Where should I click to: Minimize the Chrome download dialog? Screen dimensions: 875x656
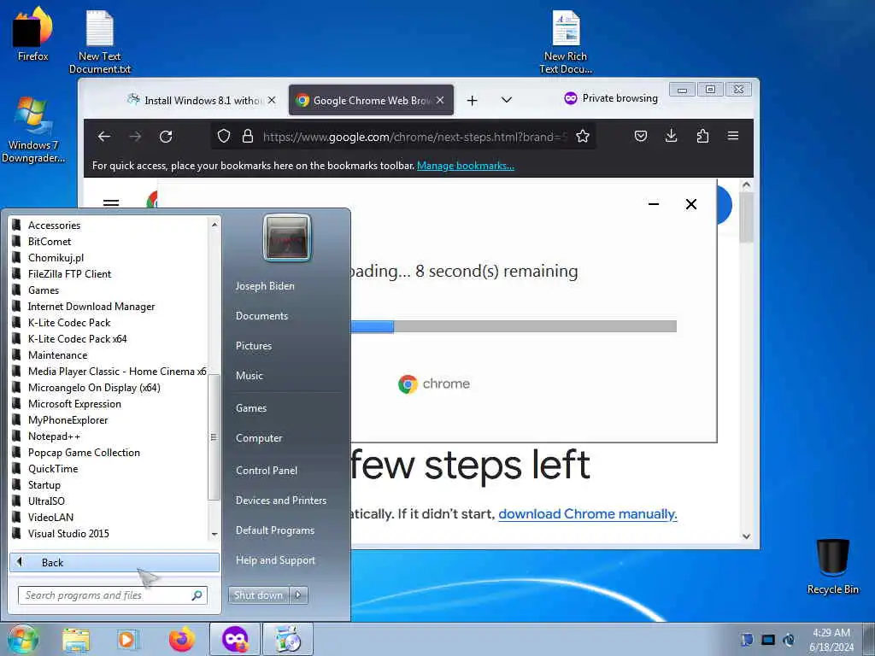tap(654, 204)
